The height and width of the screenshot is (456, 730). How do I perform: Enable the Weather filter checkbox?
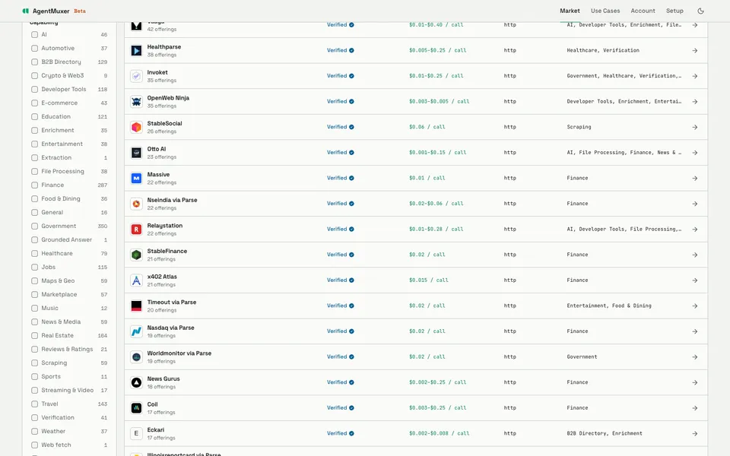tap(34, 432)
